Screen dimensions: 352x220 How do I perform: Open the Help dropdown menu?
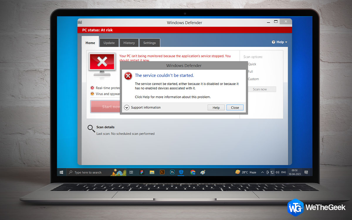pyautogui.click(x=280, y=42)
